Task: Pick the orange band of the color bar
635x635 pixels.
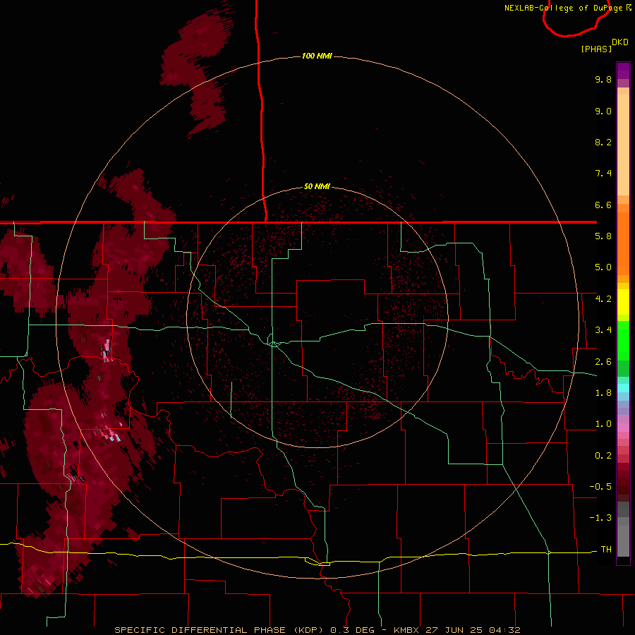Action: pos(623,243)
